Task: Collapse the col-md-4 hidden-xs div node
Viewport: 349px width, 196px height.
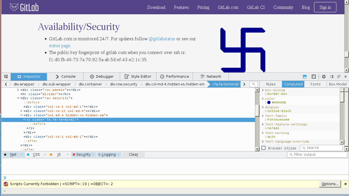Action: (21, 115)
